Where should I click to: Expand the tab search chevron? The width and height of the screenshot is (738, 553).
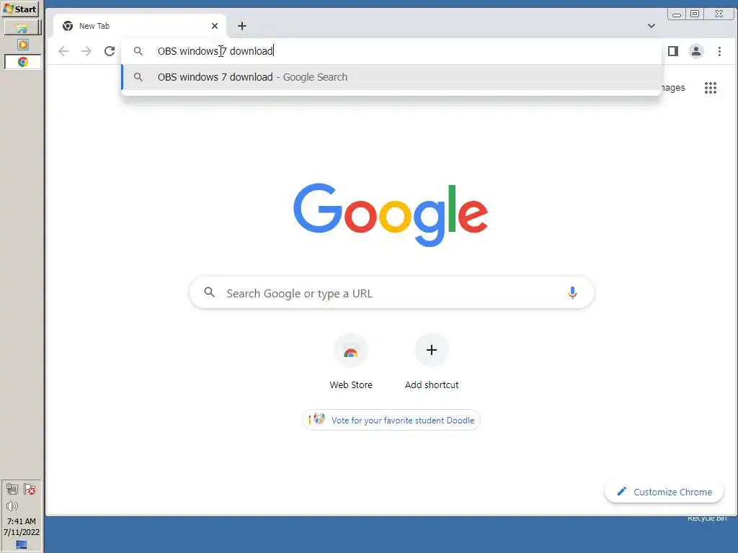point(652,26)
